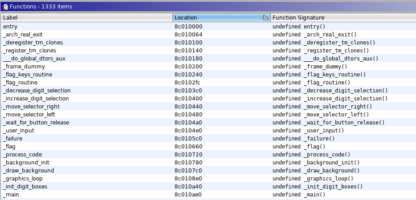Viewport: 416px width, 200px height.
Task: Click location 8c010440
Action: click(x=188, y=107)
